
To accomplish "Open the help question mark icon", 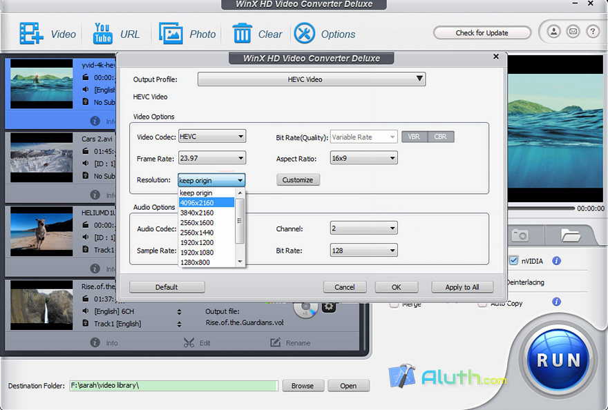I will tap(593, 31).
